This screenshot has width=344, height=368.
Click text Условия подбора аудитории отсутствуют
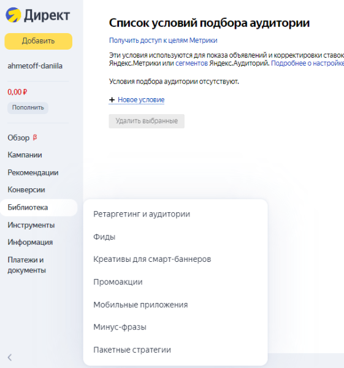pyautogui.click(x=174, y=82)
